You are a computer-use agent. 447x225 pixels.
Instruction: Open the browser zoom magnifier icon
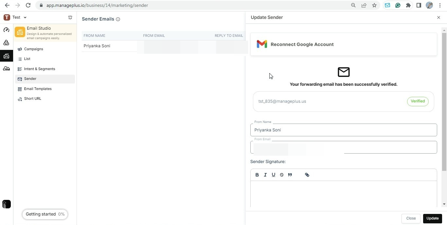pyautogui.click(x=353, y=5)
